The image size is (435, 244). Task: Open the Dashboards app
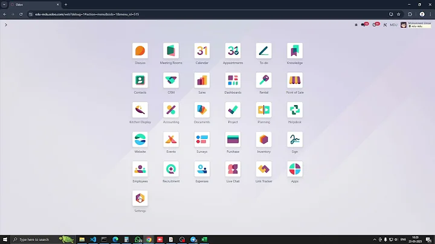233,80
